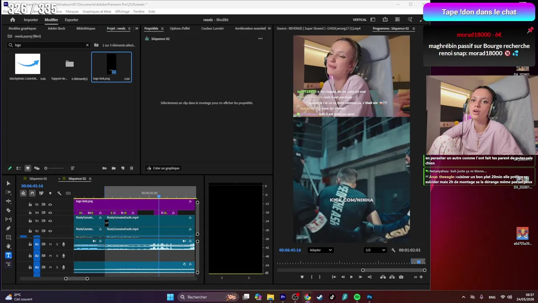Viewport: 538px width, 303px height.
Task: Show more transport buttons chevron
Action: (x=415, y=277)
